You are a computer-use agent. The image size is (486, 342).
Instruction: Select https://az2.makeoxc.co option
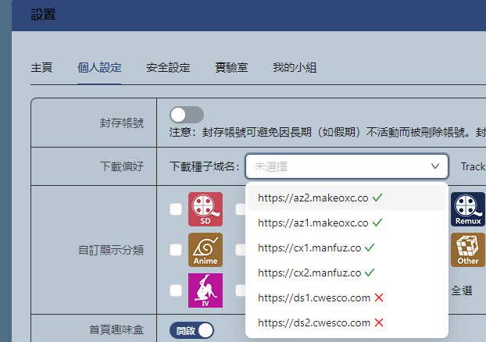coord(346,198)
